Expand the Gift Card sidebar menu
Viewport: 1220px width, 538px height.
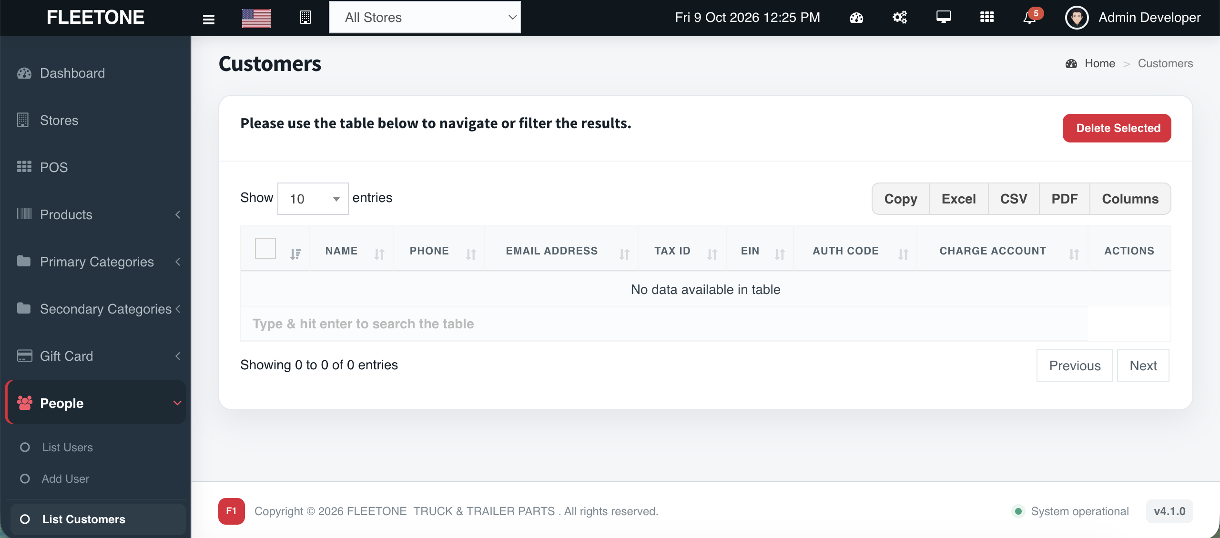pos(95,356)
